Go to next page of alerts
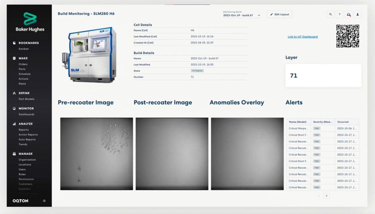Viewport: 375px width, 214px height. [327, 196]
